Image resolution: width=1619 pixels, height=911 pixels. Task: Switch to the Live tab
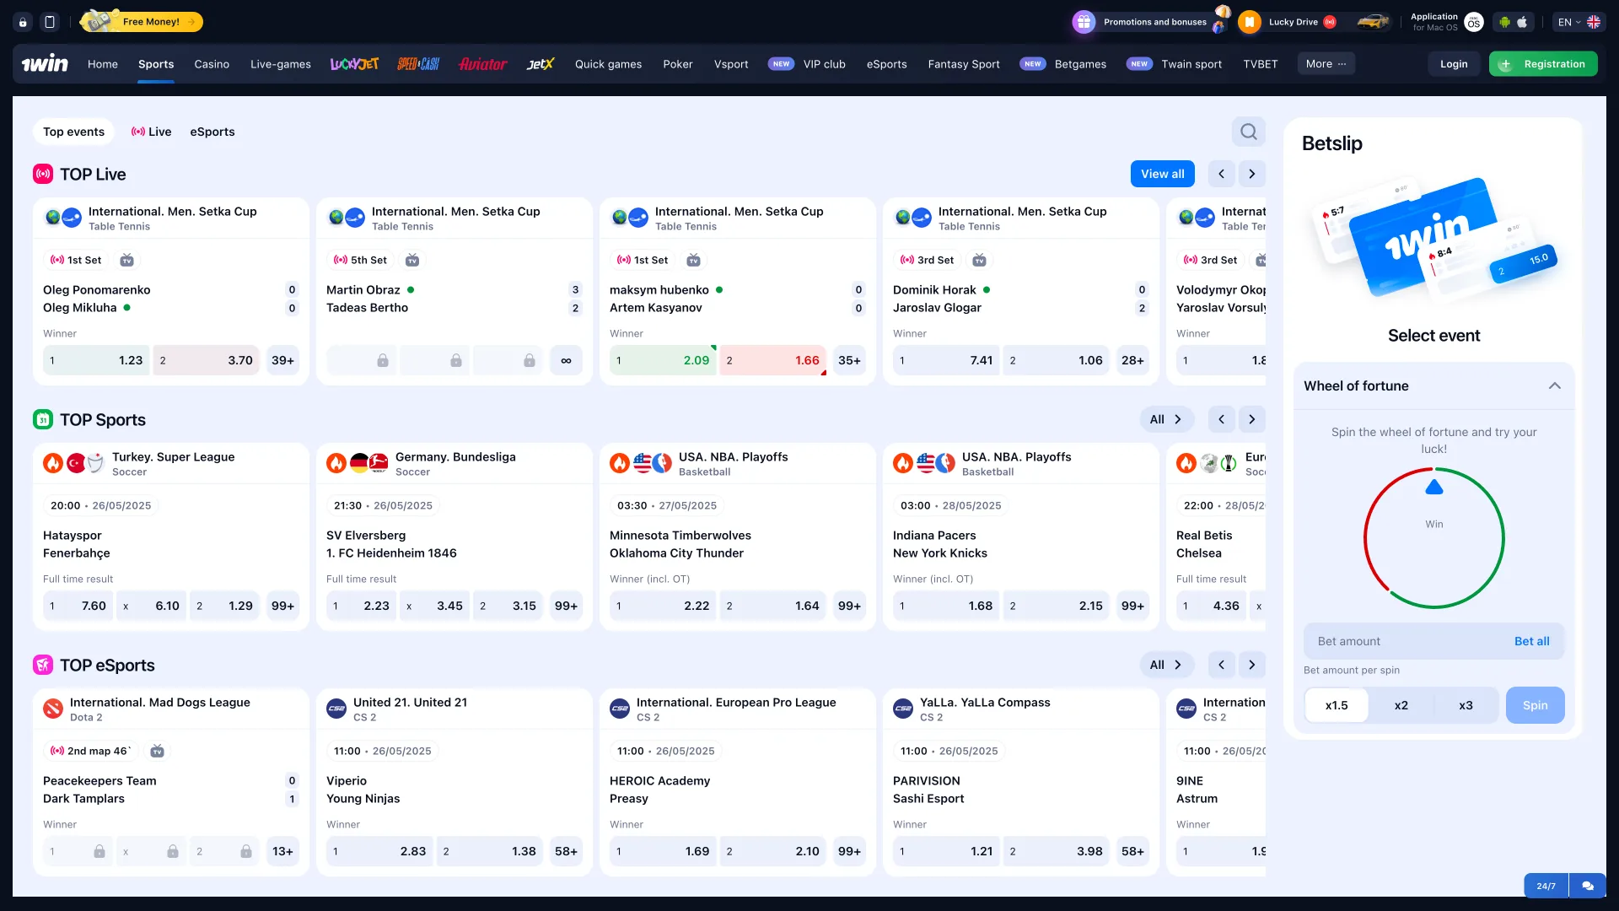pos(151,132)
